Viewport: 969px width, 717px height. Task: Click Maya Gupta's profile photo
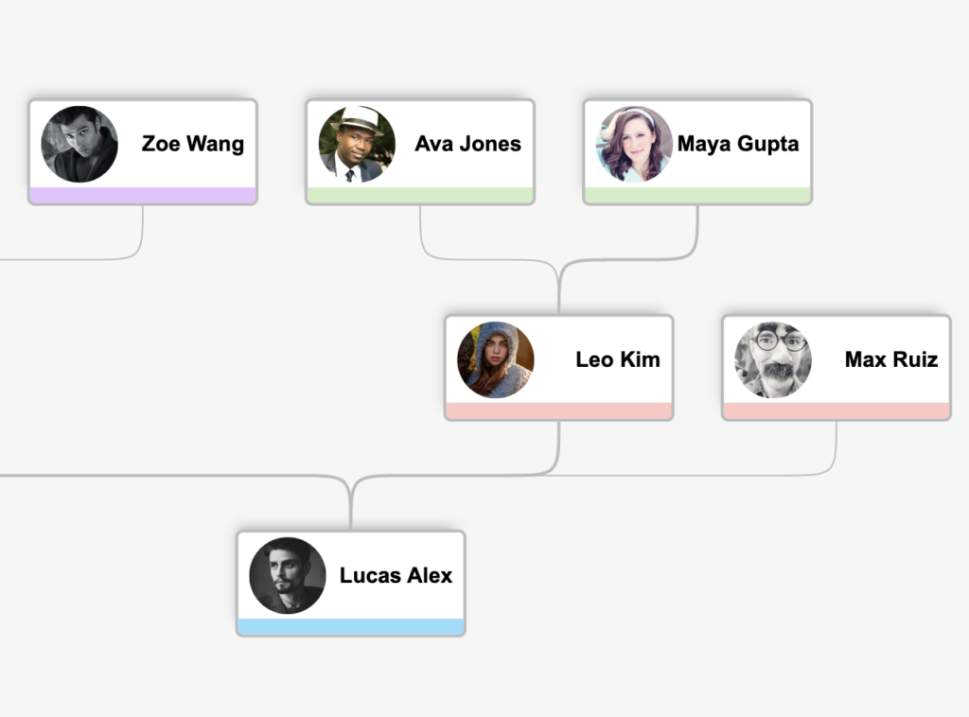point(634,144)
